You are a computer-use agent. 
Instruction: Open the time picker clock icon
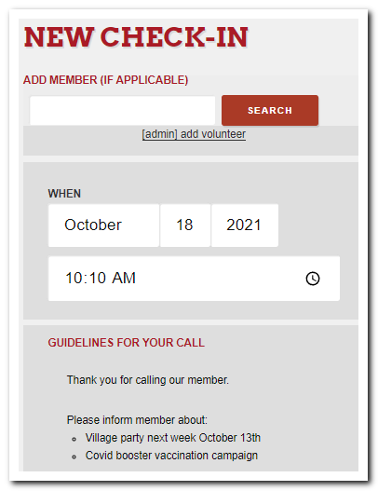click(x=312, y=279)
